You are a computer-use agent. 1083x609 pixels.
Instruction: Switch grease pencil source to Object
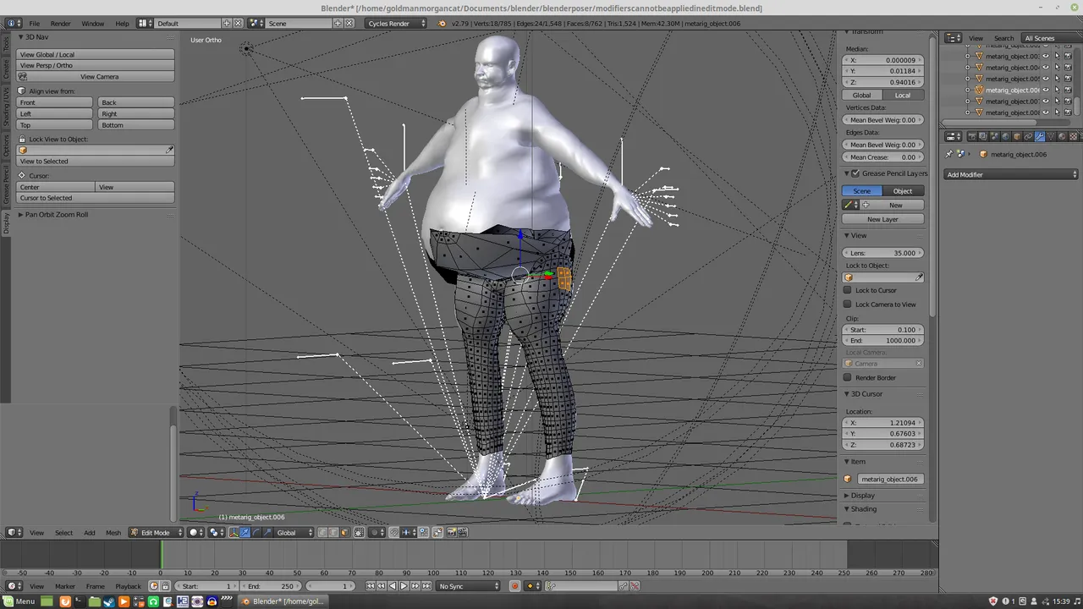point(903,191)
